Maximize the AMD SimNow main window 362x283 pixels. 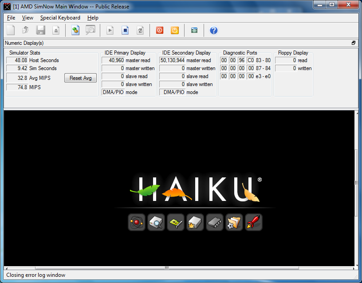click(x=332, y=4)
